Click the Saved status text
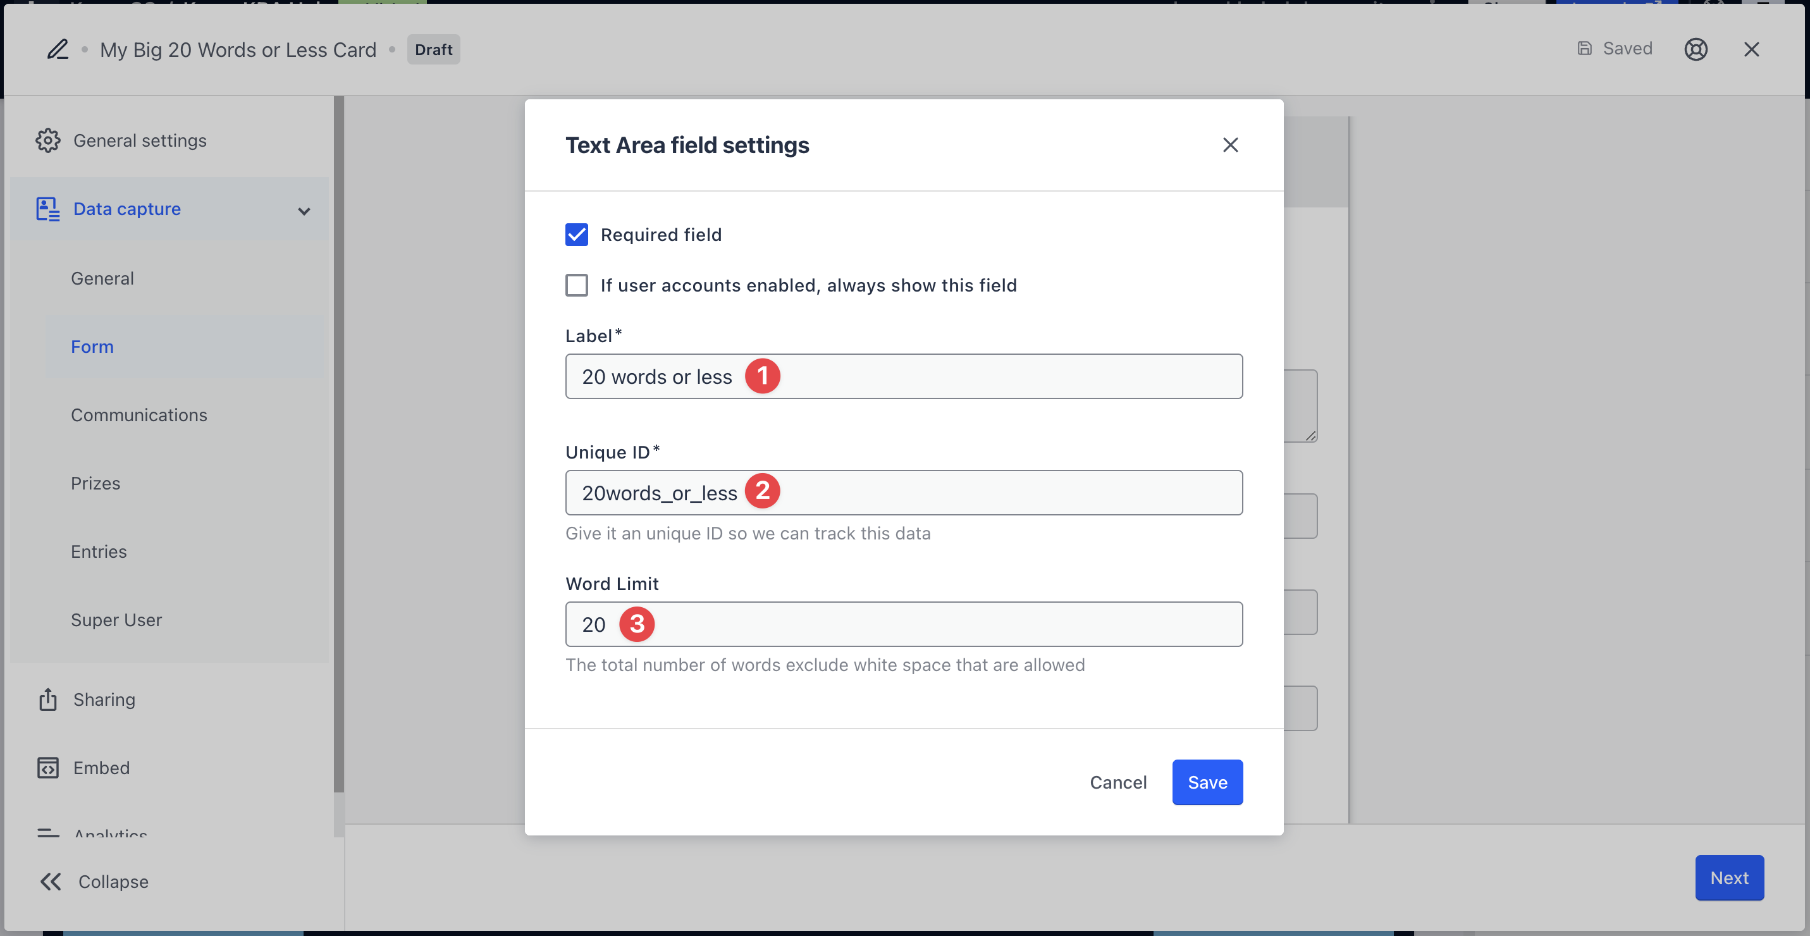Screen dimensions: 1810x936 click(x=1627, y=49)
